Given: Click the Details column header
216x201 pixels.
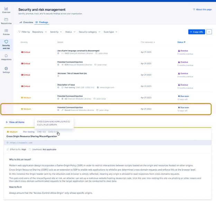Looking at the screenshot, I should point(60,42).
